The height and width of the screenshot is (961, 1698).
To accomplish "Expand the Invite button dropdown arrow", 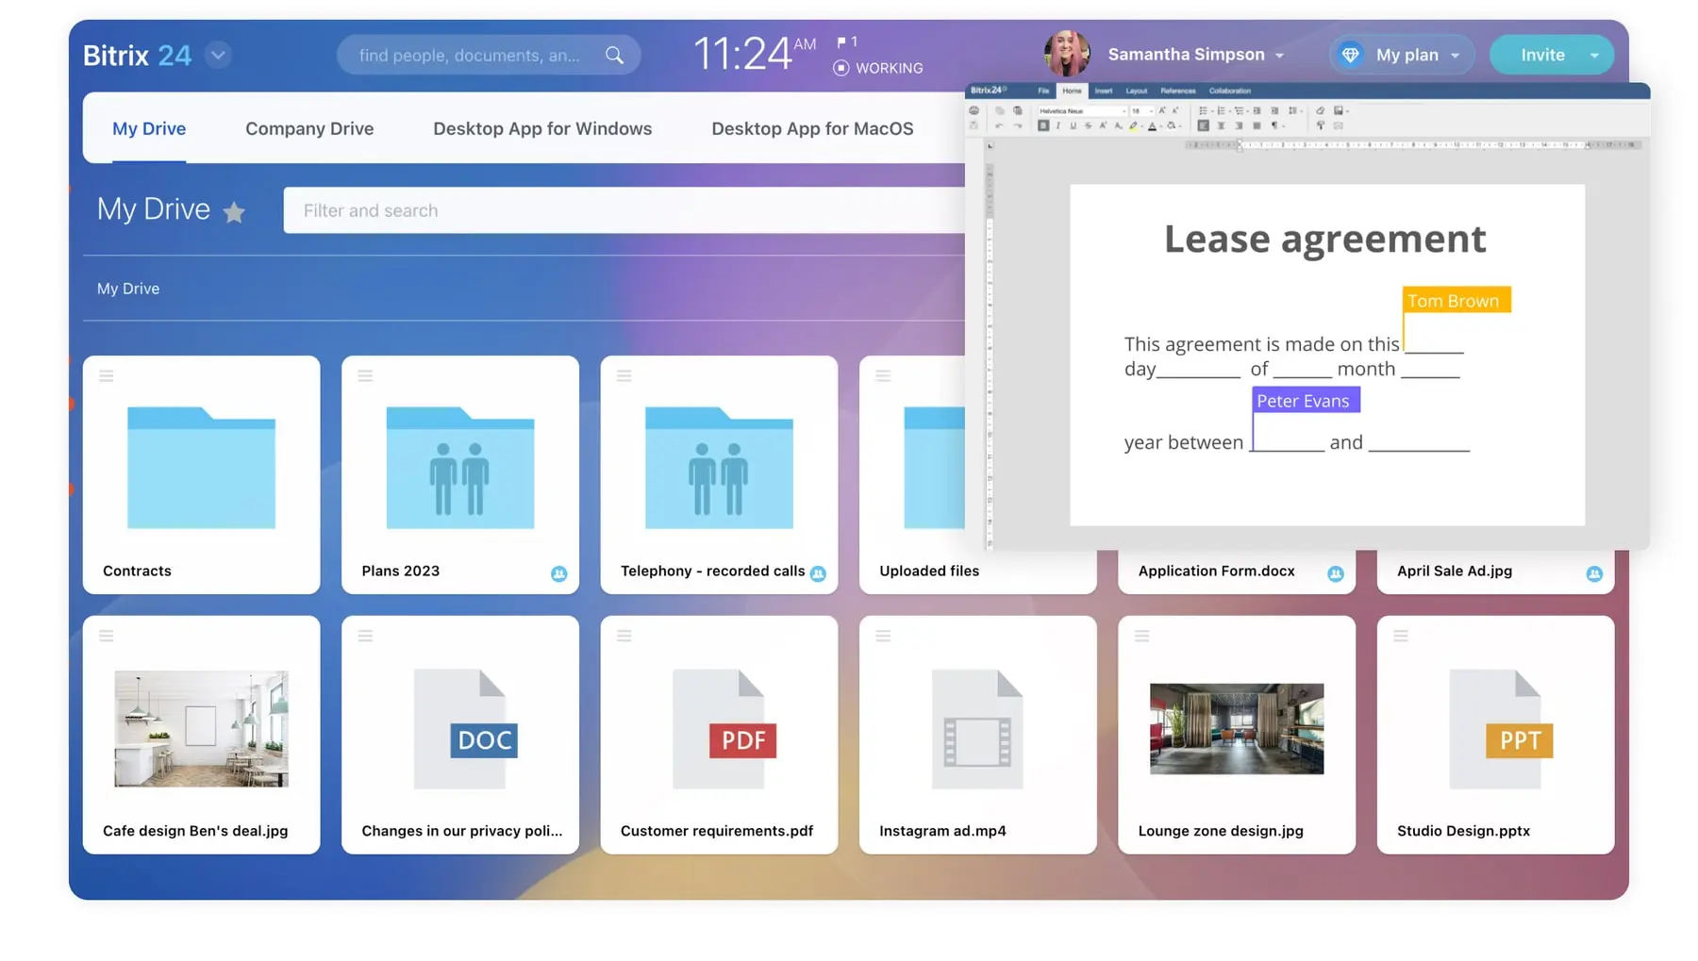I will coord(1594,55).
